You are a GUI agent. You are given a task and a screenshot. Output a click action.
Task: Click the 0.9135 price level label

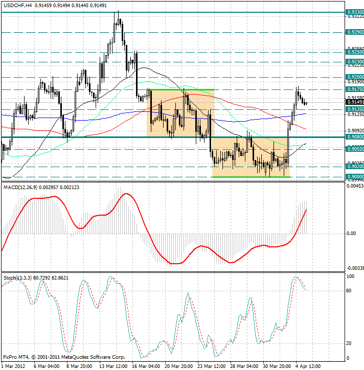coord(355,109)
